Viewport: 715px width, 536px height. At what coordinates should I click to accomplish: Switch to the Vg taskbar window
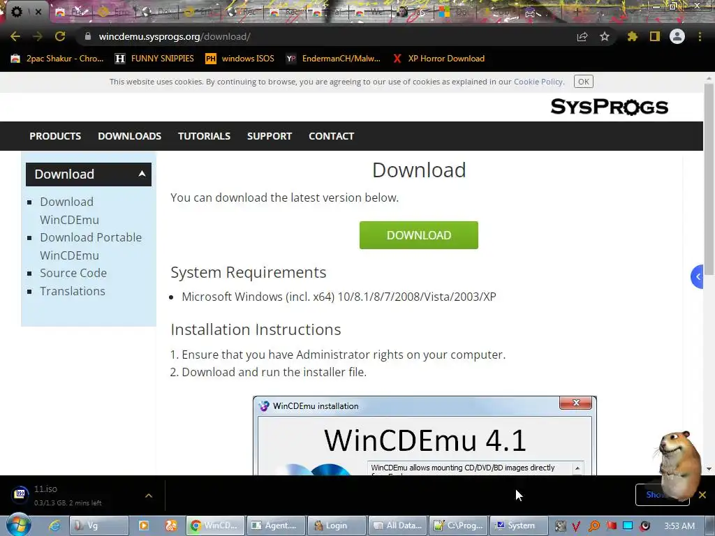pos(98,526)
